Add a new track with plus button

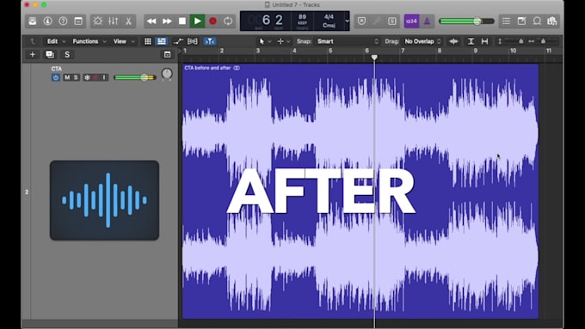coord(33,55)
